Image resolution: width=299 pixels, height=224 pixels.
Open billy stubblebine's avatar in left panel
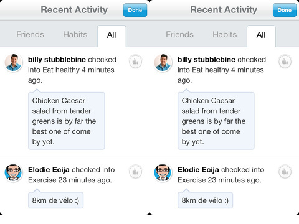tap(14, 63)
